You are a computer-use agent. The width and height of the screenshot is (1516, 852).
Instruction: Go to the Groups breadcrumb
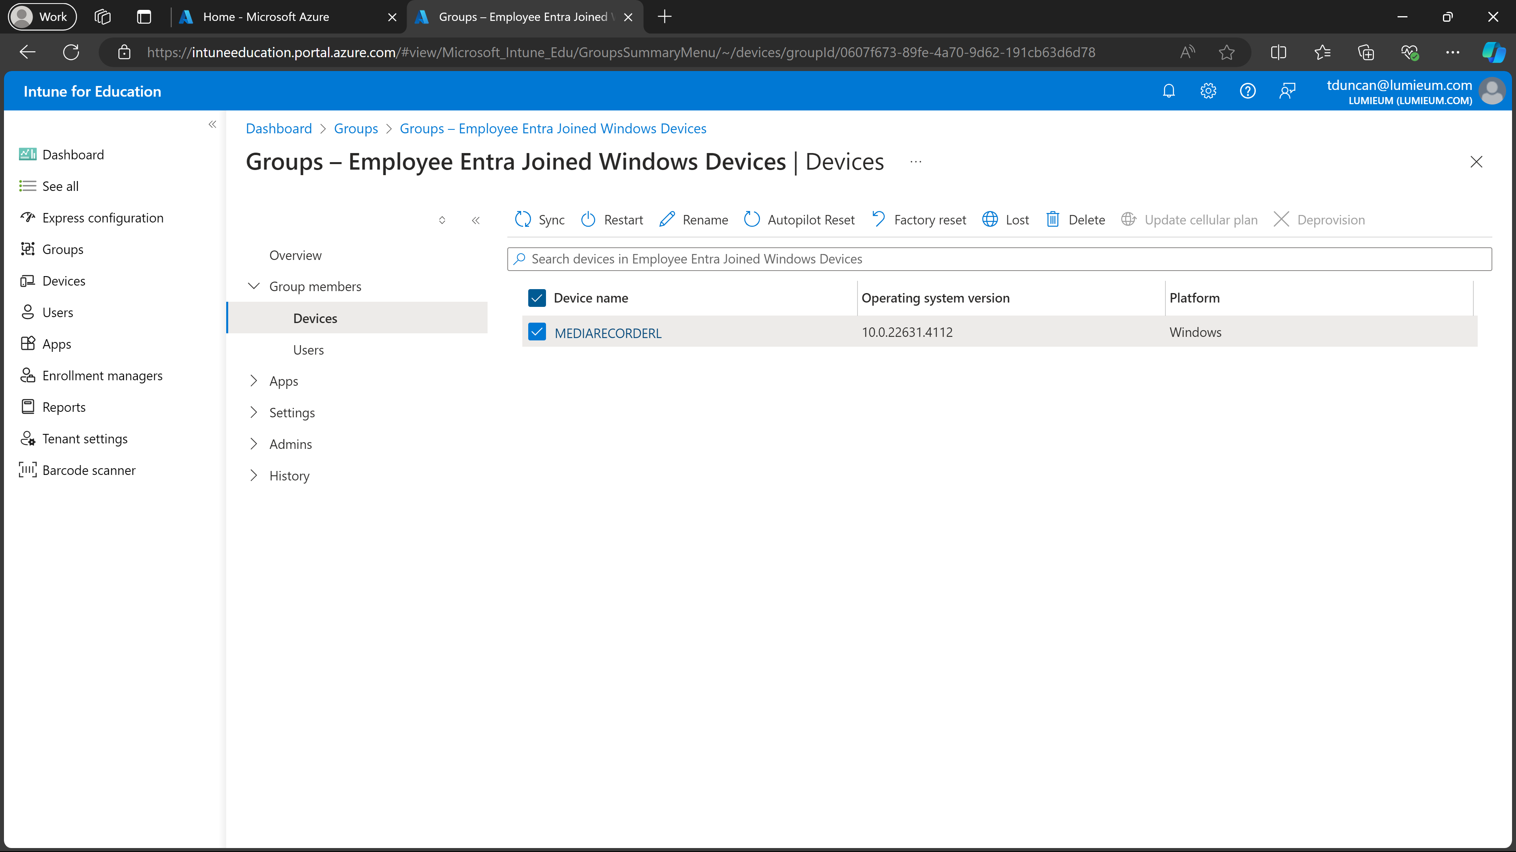click(356, 129)
